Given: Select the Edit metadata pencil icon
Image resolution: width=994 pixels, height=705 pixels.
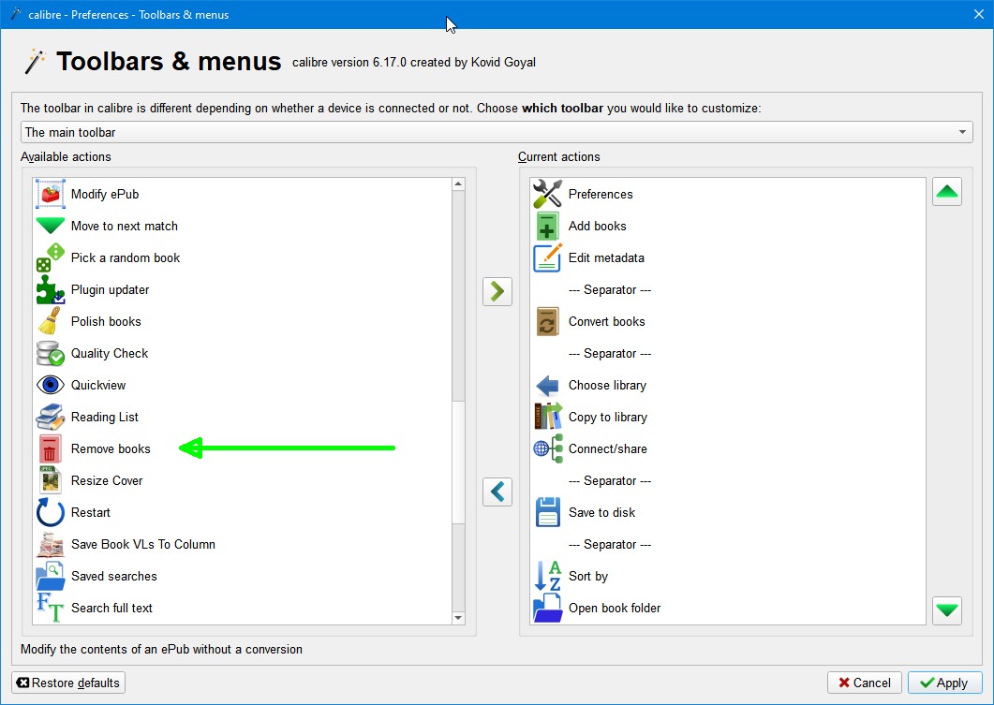Looking at the screenshot, I should [x=547, y=257].
